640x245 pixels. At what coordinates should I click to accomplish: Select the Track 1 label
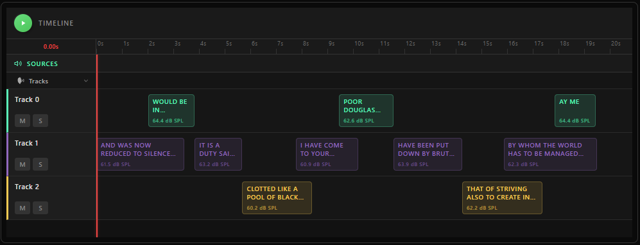27,143
